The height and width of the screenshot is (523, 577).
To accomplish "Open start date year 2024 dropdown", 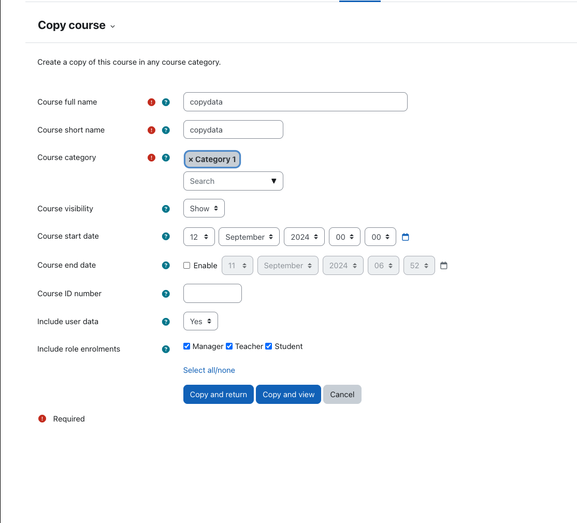I will (x=305, y=237).
